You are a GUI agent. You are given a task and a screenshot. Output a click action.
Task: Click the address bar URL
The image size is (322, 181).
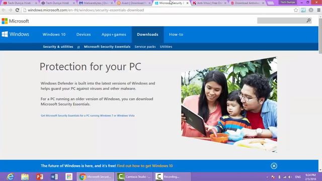point(86,10)
